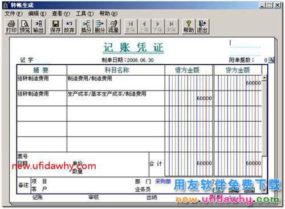
Task: Delete an entry with 删分 icon
Action: click(x=100, y=26)
